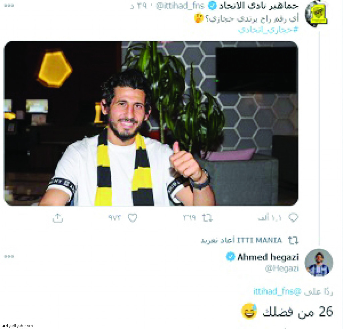Open the @Hegazi handle link
Image resolution: width=343 pixels, height=329 pixels.
click(x=282, y=268)
